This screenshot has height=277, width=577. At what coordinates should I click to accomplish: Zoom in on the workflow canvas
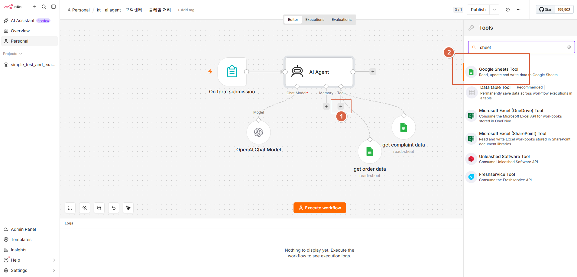tap(85, 208)
